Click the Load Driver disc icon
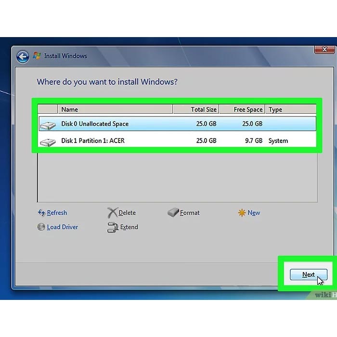This screenshot has width=337, height=337. pyautogui.click(x=41, y=227)
